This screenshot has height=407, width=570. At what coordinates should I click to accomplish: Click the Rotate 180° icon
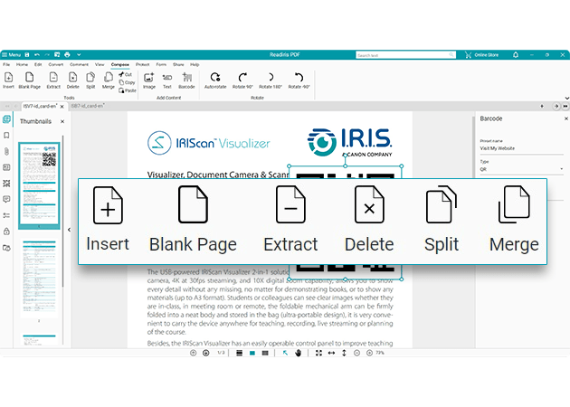(271, 77)
